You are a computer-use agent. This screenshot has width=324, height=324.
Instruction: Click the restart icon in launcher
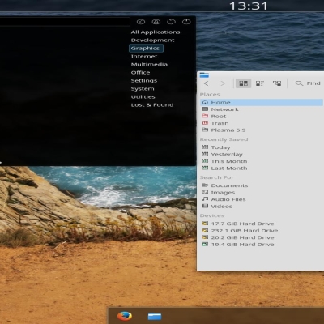point(171,22)
